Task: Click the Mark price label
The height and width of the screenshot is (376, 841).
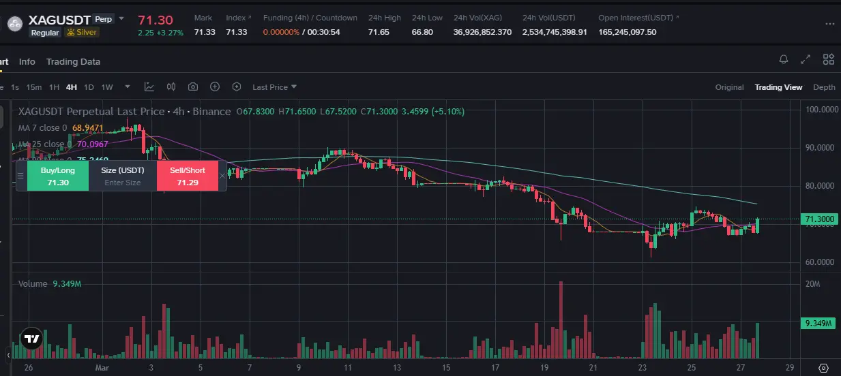Action: (x=203, y=18)
